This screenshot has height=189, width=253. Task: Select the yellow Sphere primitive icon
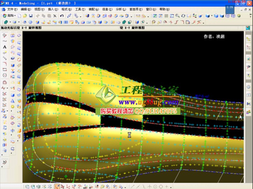(x=13, y=106)
